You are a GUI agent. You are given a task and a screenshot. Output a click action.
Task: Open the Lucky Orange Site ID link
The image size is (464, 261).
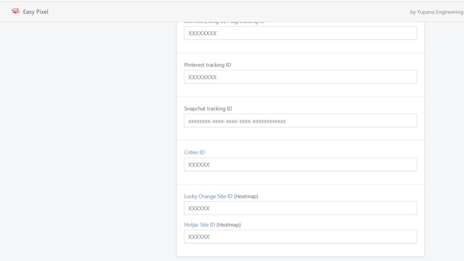coord(208,196)
